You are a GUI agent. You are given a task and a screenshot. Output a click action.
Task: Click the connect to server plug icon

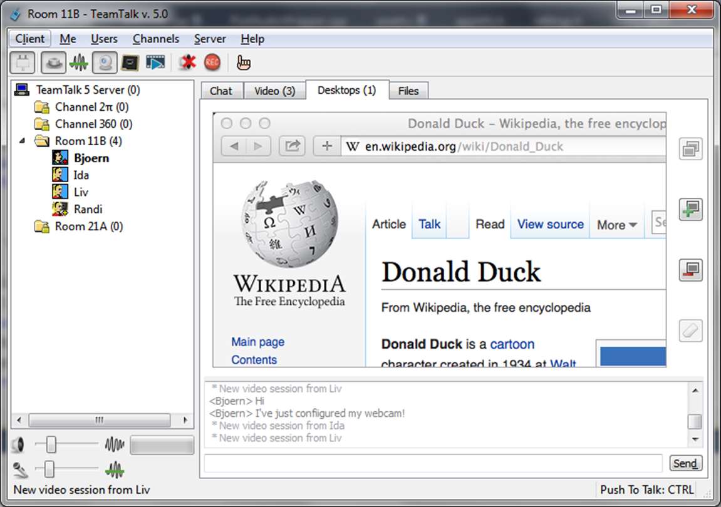[23, 63]
